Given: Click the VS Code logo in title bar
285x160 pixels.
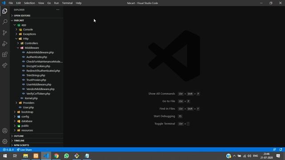Looking at the screenshot, I should click(4, 3).
